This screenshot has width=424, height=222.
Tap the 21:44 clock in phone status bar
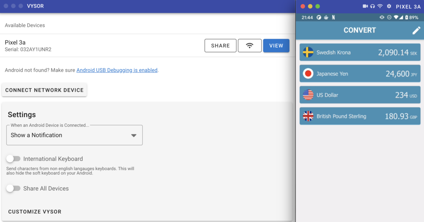307,17
